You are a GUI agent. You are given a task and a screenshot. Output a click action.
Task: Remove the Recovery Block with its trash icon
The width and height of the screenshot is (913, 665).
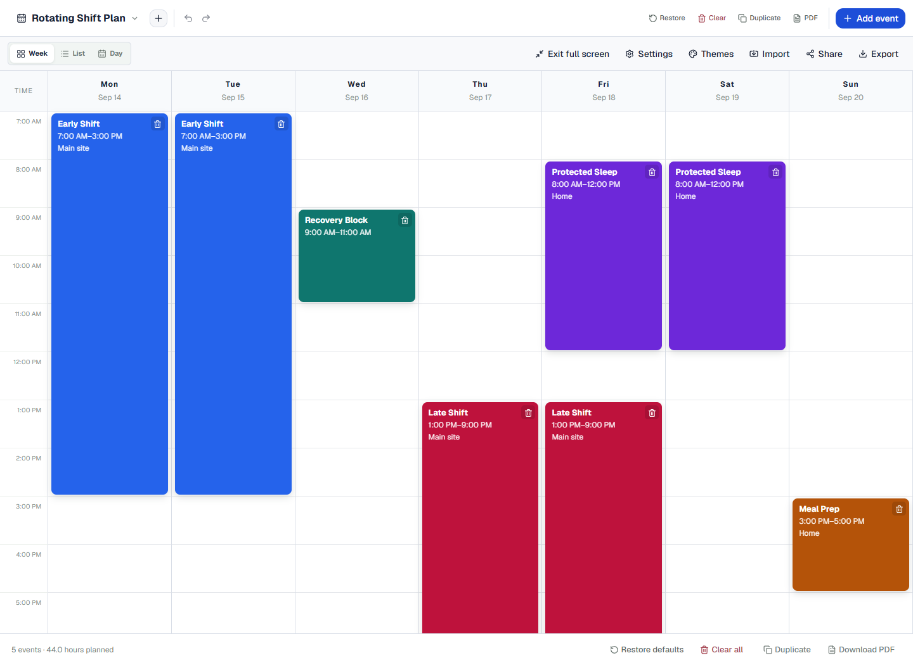pos(405,220)
